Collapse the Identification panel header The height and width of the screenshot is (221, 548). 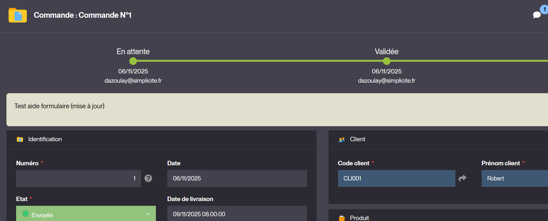pyautogui.click(x=161, y=139)
